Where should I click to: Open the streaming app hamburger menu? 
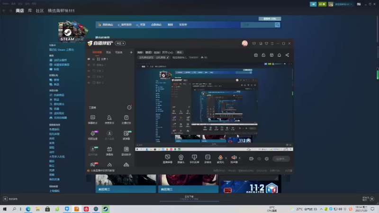pos(272,44)
